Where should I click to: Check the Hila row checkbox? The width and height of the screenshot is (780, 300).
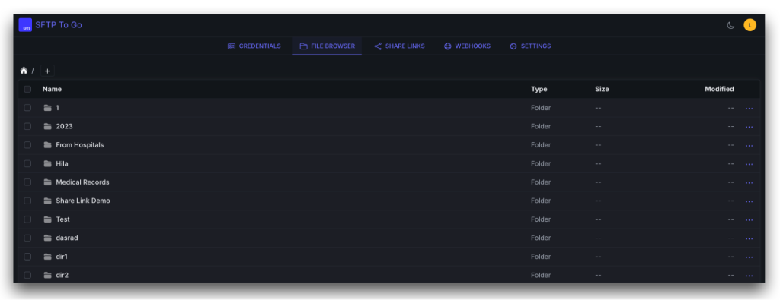click(27, 163)
